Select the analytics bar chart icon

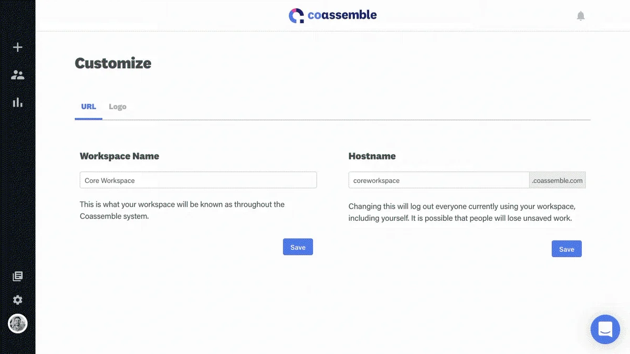coord(17,102)
